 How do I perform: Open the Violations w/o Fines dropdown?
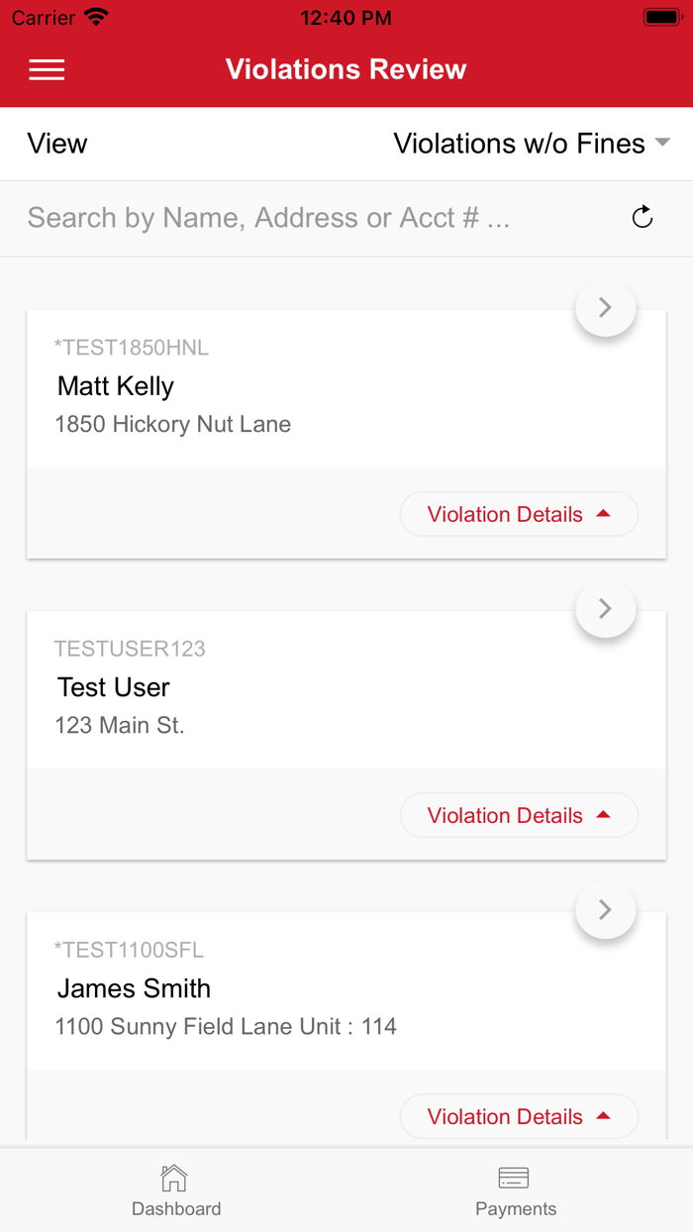[x=532, y=144]
